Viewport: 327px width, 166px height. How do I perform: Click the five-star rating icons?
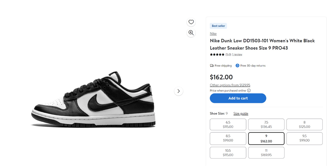(217, 55)
